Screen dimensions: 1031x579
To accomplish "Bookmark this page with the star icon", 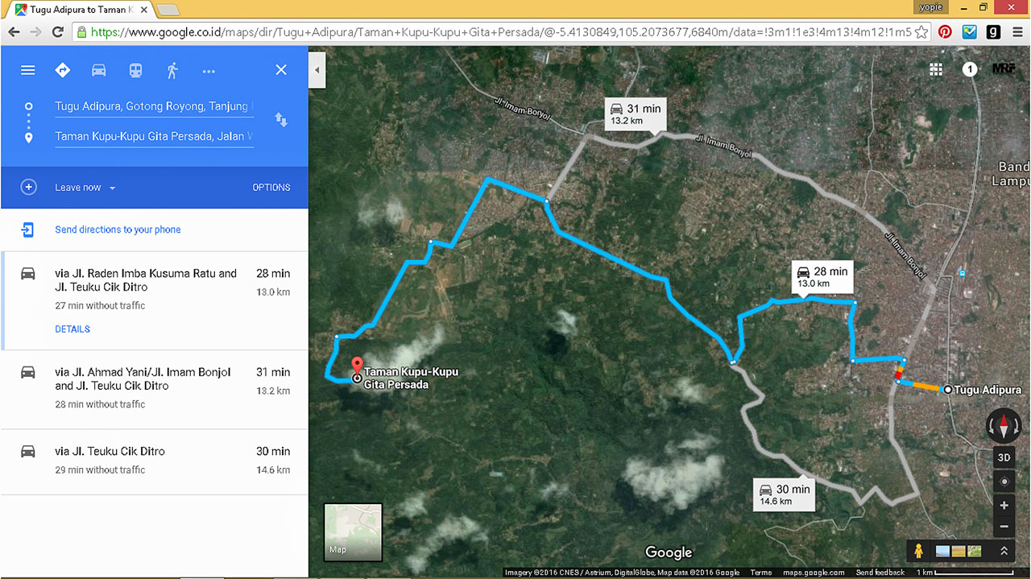I will tap(921, 32).
